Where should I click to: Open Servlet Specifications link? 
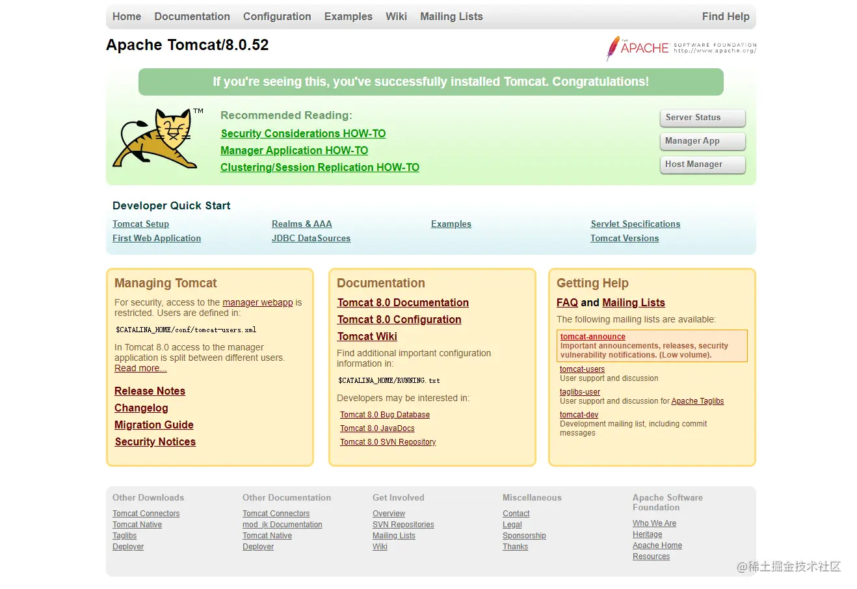(635, 224)
